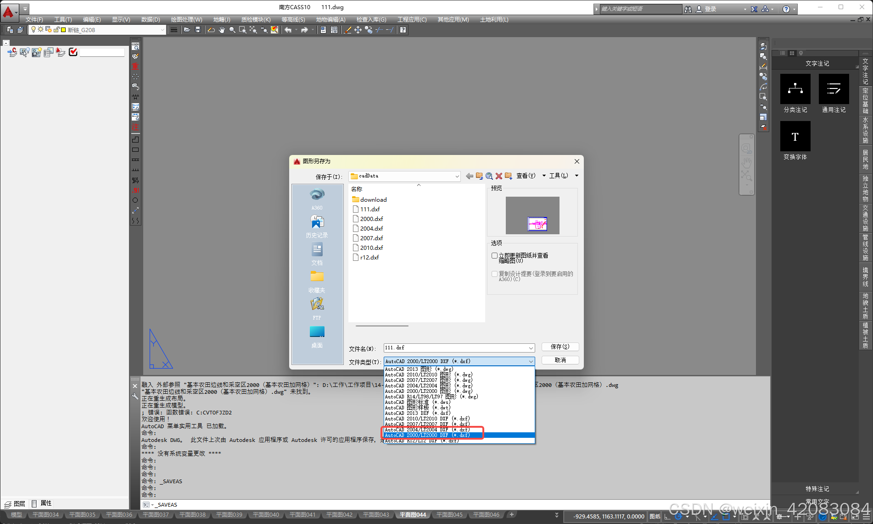Expand quick access toolbar customize arrow

click(25, 9)
